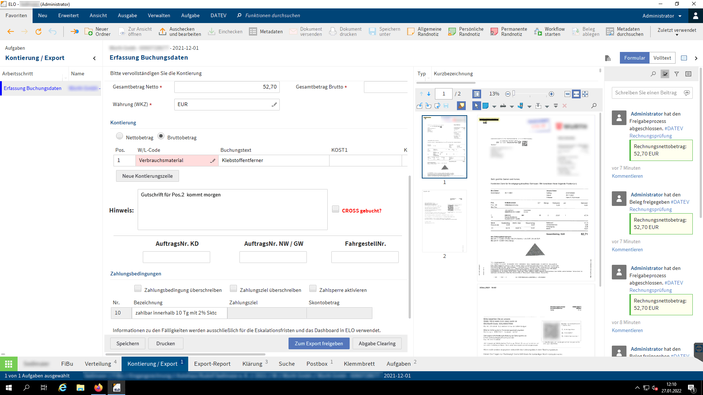Add a Persönliche Randnotiz

(x=466, y=32)
